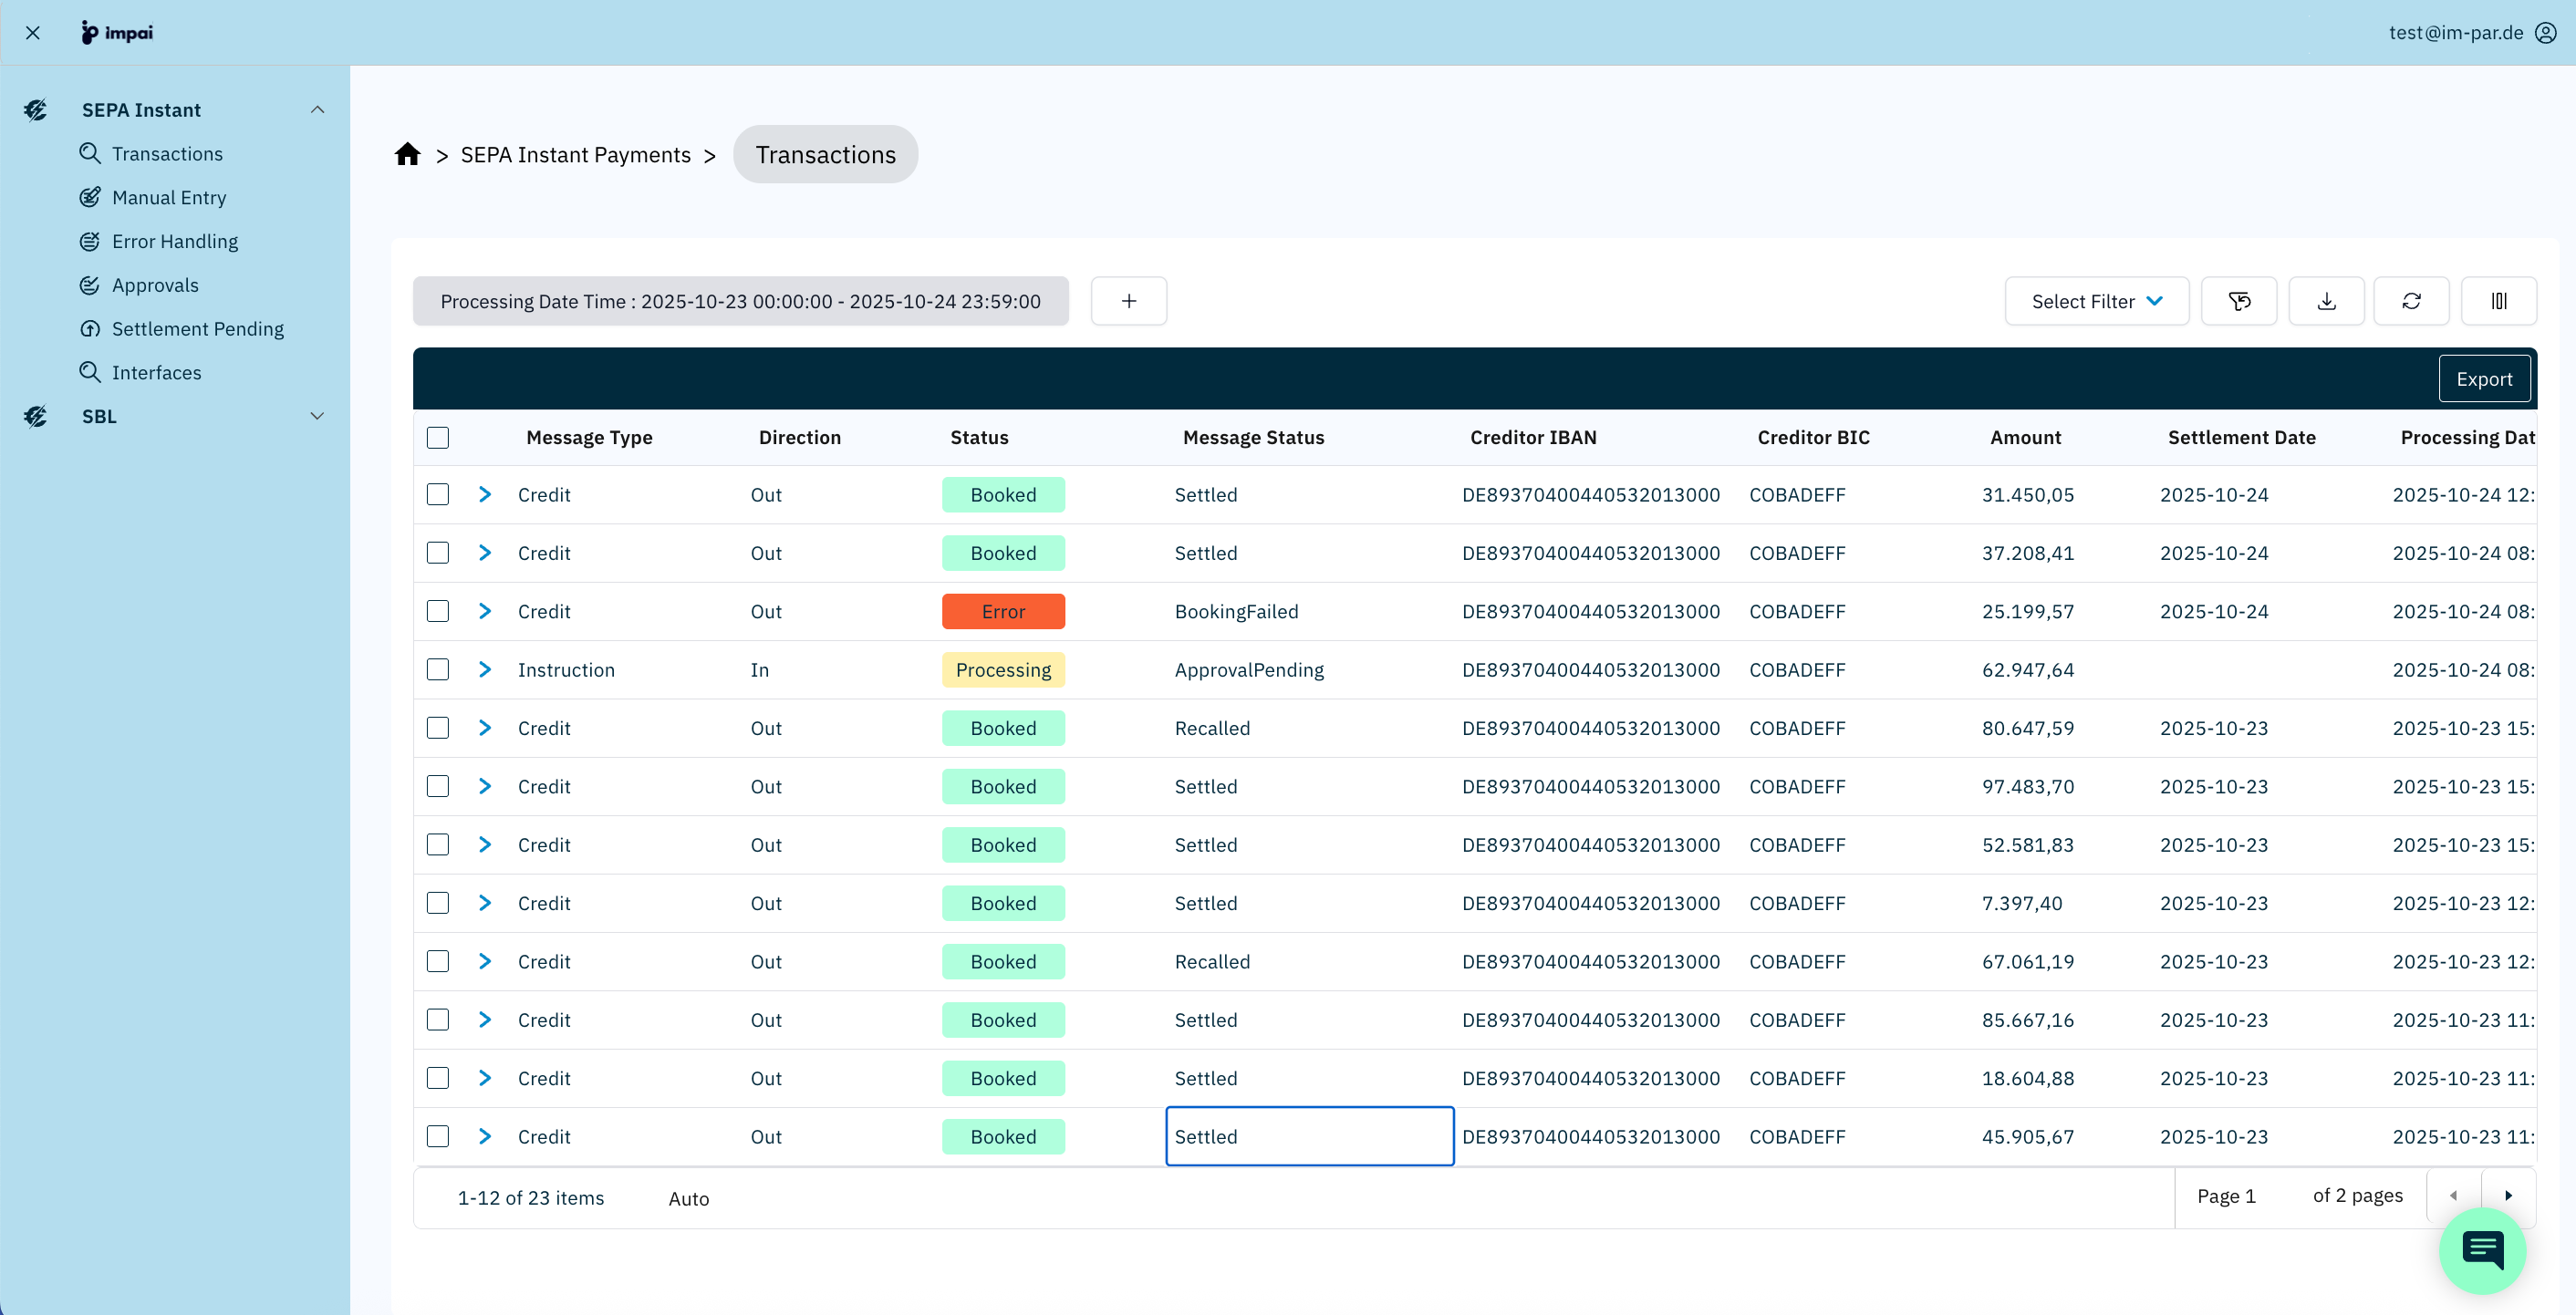
Task: Select the checkbox of the Instruction row
Action: (x=437, y=669)
